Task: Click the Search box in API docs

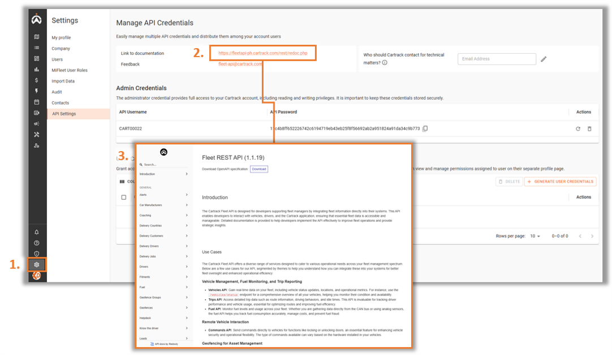Action: [x=164, y=164]
